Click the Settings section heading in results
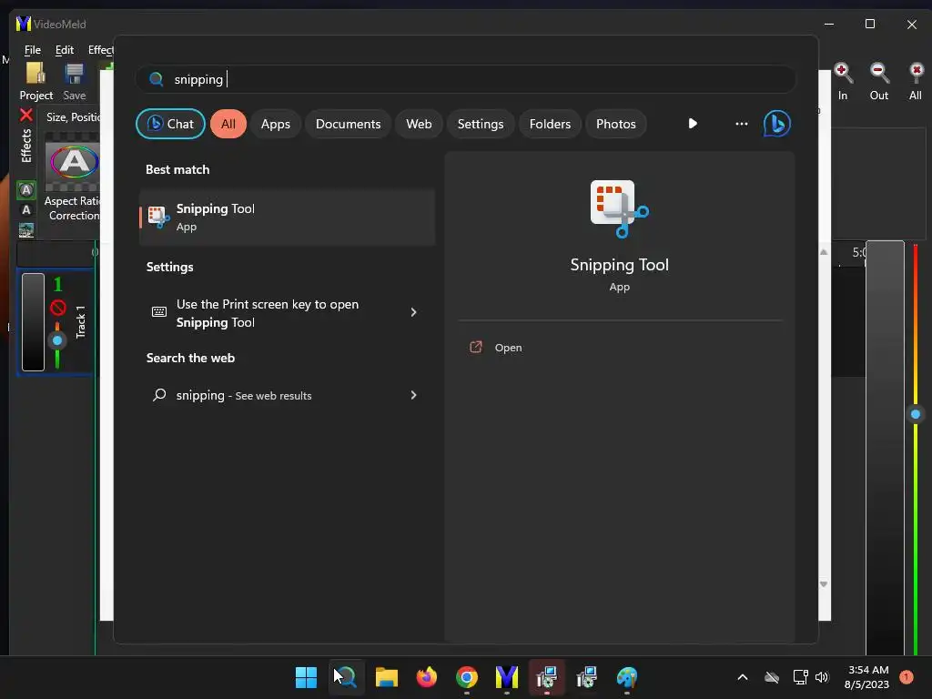 point(169,267)
